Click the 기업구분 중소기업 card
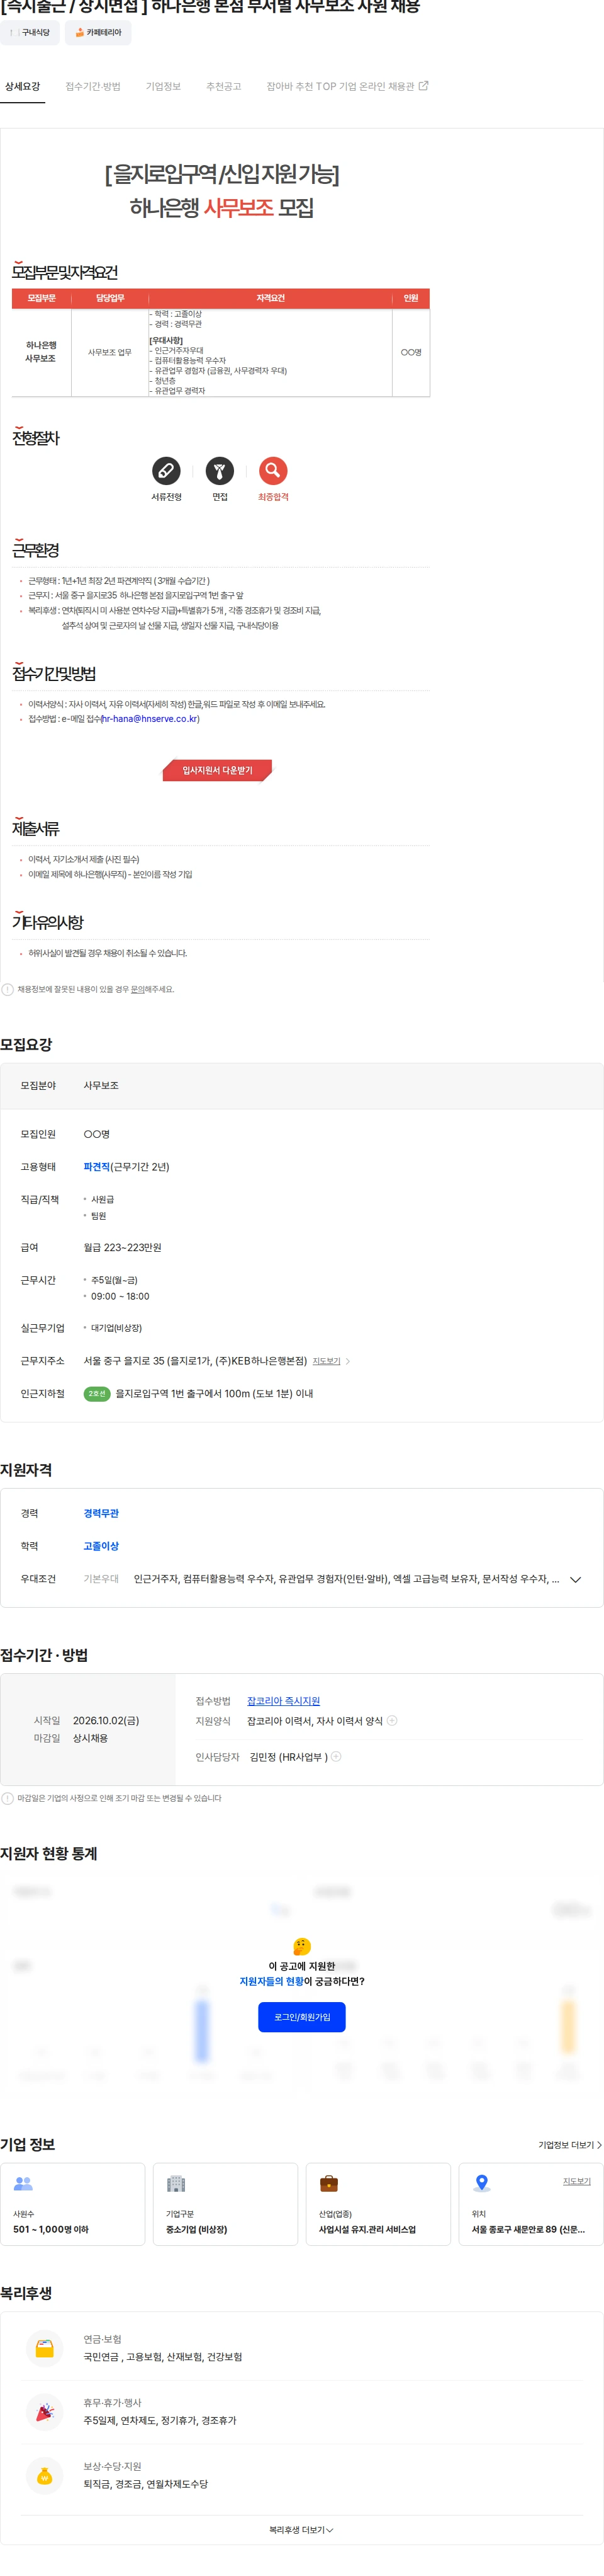Viewport: 604px width, 2576px height. (x=225, y=2203)
